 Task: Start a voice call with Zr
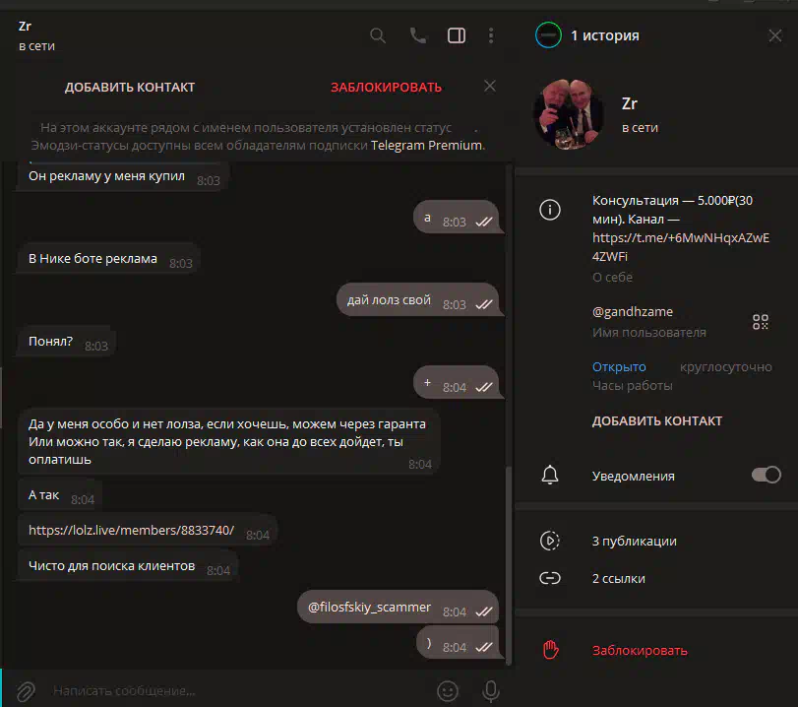(418, 35)
